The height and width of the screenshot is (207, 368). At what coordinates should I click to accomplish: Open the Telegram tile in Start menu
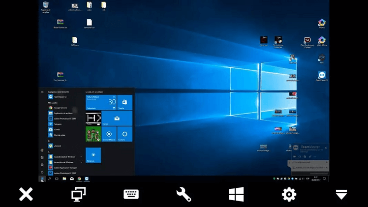click(x=93, y=155)
